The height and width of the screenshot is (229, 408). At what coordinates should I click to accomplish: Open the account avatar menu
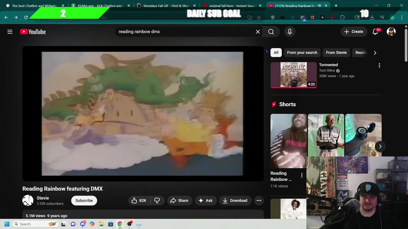[x=391, y=31]
